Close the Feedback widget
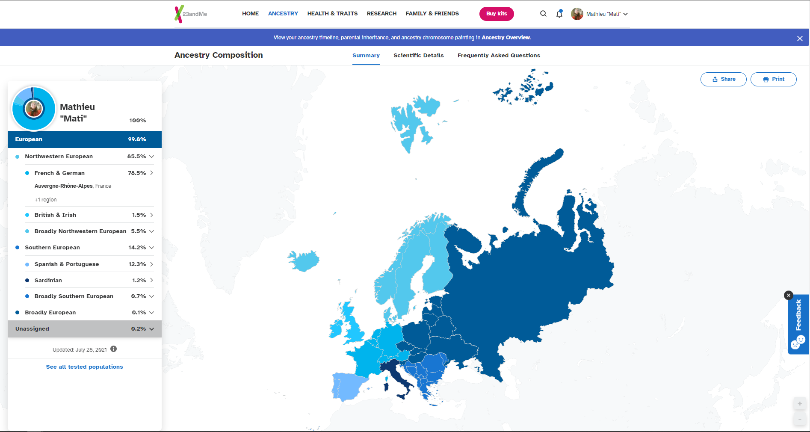This screenshot has width=810, height=432. pos(789,295)
